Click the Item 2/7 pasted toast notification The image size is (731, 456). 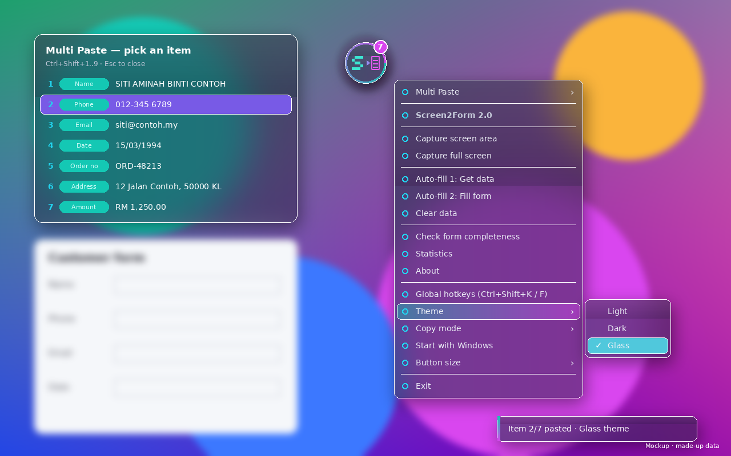[x=597, y=429]
